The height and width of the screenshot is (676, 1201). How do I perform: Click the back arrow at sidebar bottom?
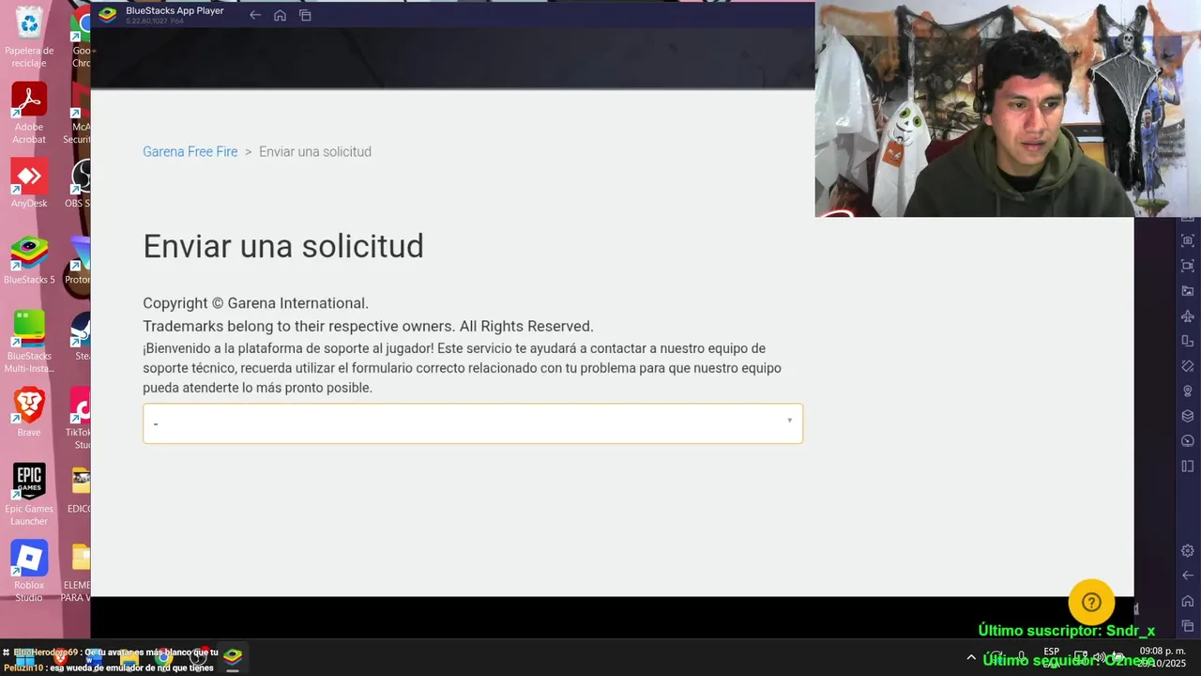(1188, 576)
